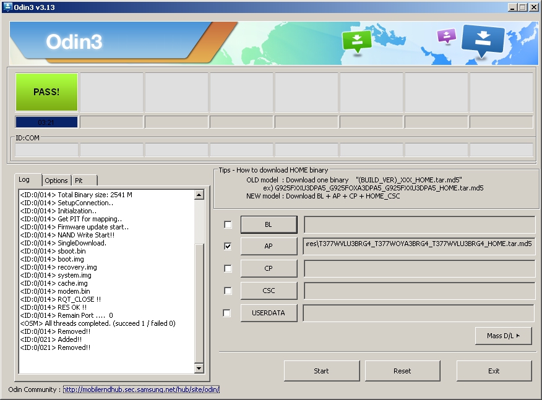Click the 'Tips - How to download HOME binary' heading

point(273,170)
